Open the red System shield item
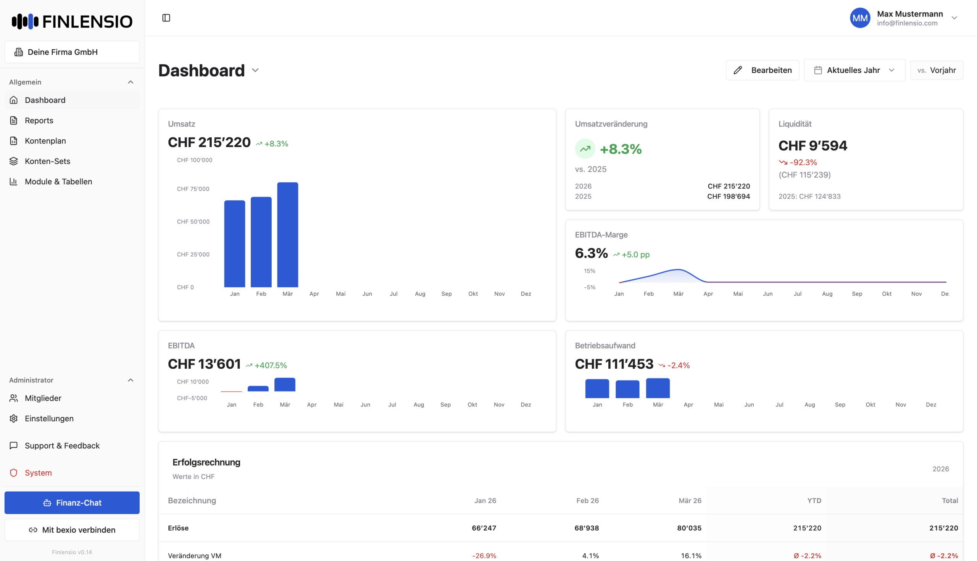The width and height of the screenshot is (977, 561). [x=38, y=473]
